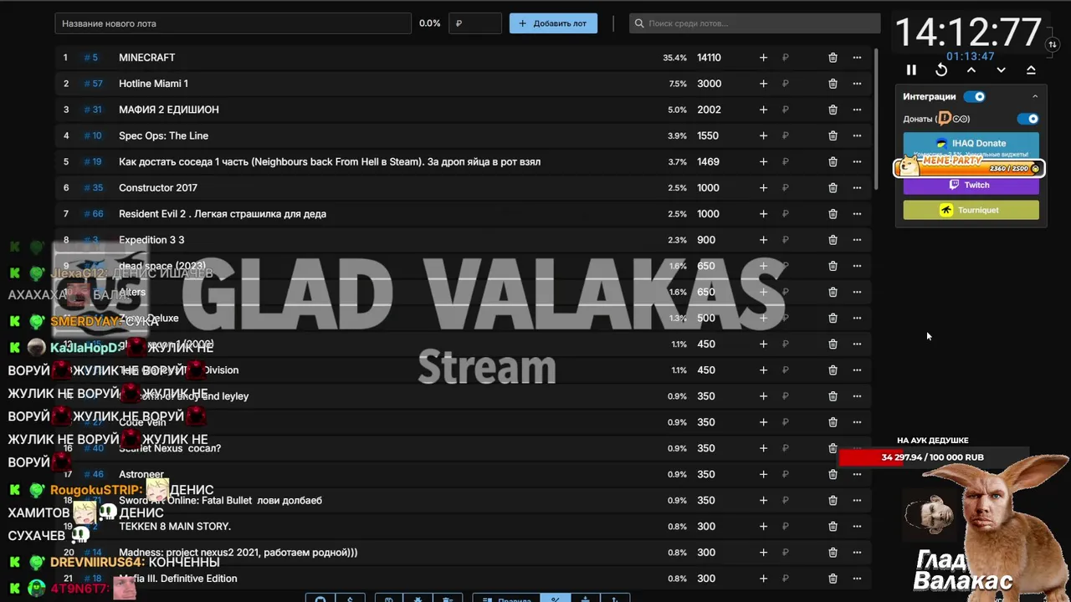Remove the МАФИЯ 2 ЕДИШИОН lot
The image size is (1071, 602).
[x=833, y=110]
